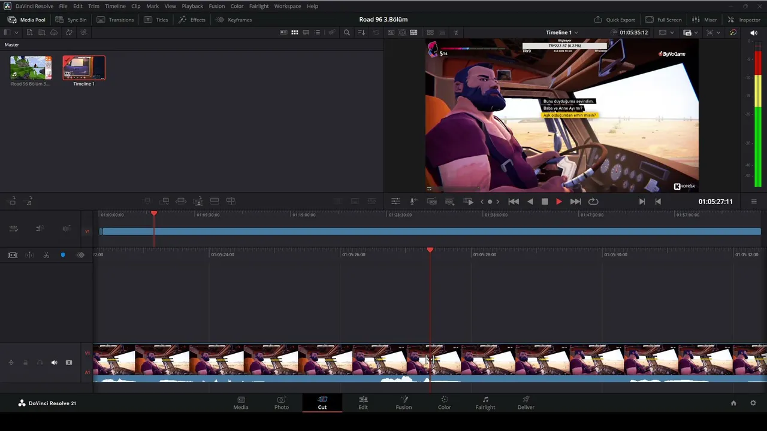Open the Titles panel
The width and height of the screenshot is (767, 431).
click(x=155, y=20)
